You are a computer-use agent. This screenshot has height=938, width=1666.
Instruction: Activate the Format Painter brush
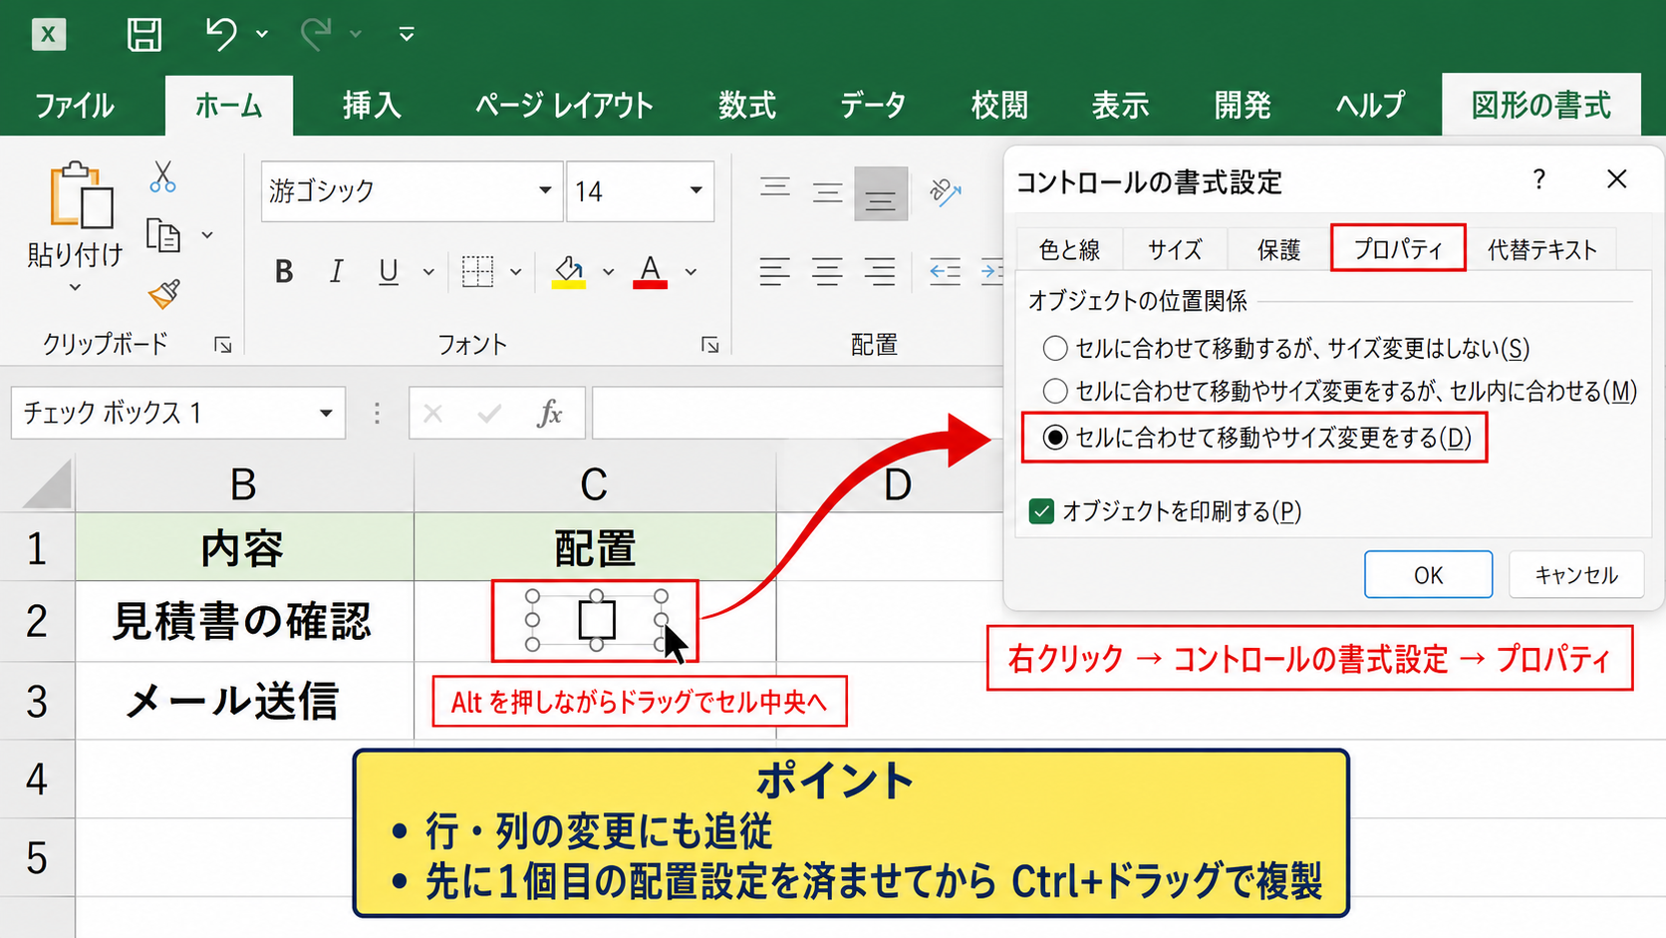click(x=163, y=293)
